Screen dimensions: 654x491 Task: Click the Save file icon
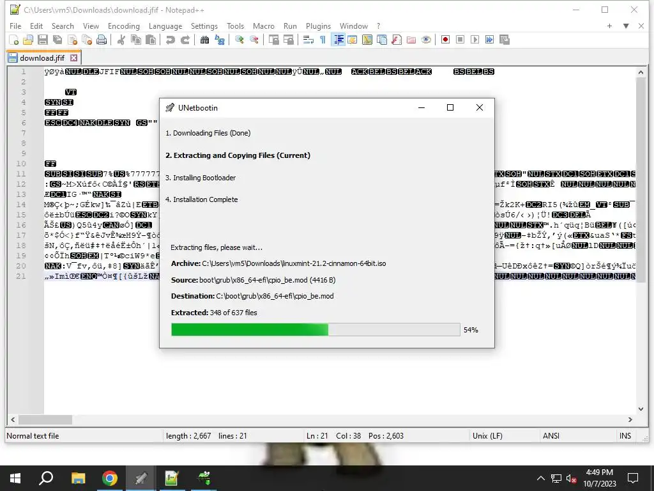[43, 40]
